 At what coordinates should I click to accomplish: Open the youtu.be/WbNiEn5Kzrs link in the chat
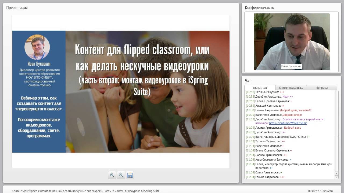(x=288, y=123)
